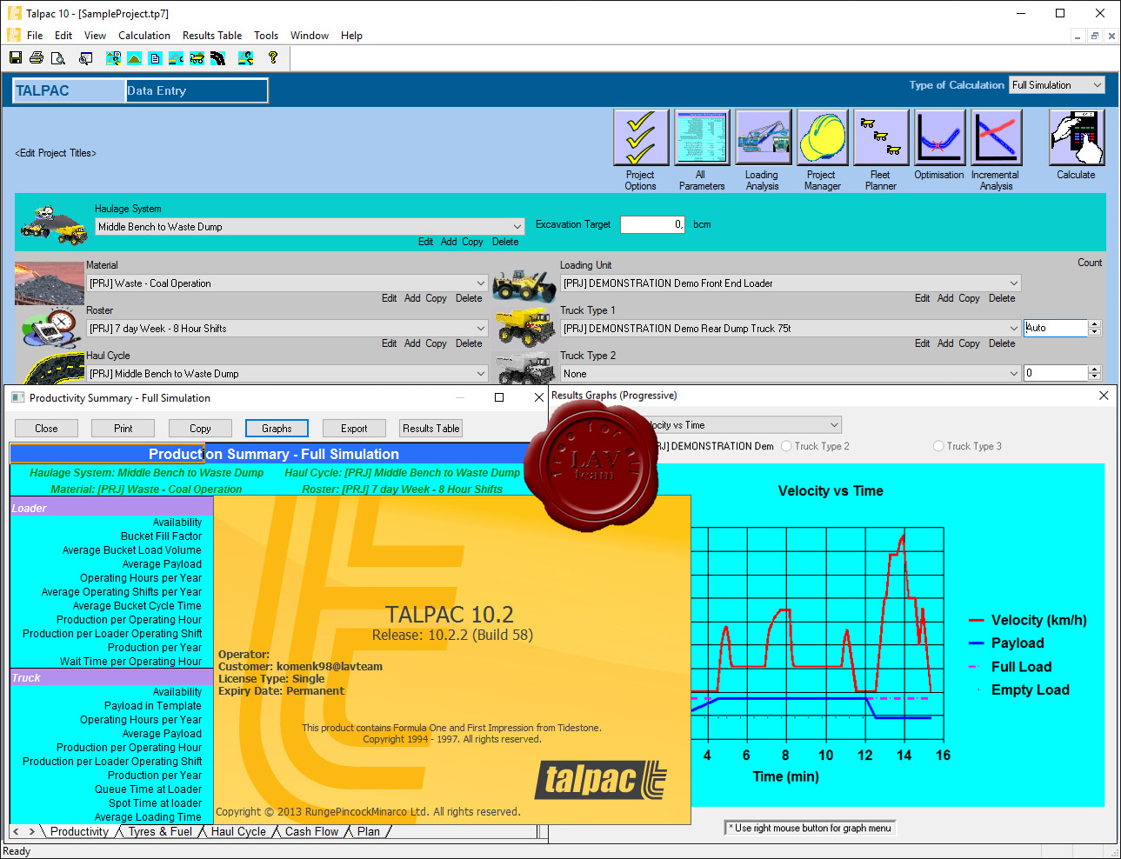The height and width of the screenshot is (859, 1121).
Task: Click the haulage system toolbar icon
Action: click(113, 57)
